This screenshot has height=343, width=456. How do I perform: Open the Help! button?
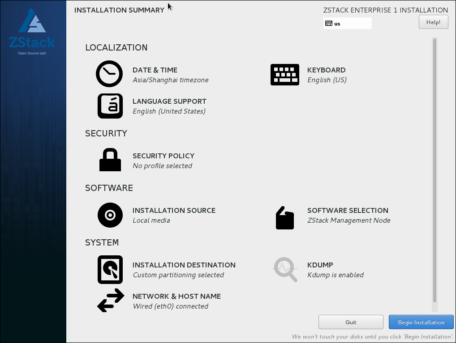pos(433,22)
